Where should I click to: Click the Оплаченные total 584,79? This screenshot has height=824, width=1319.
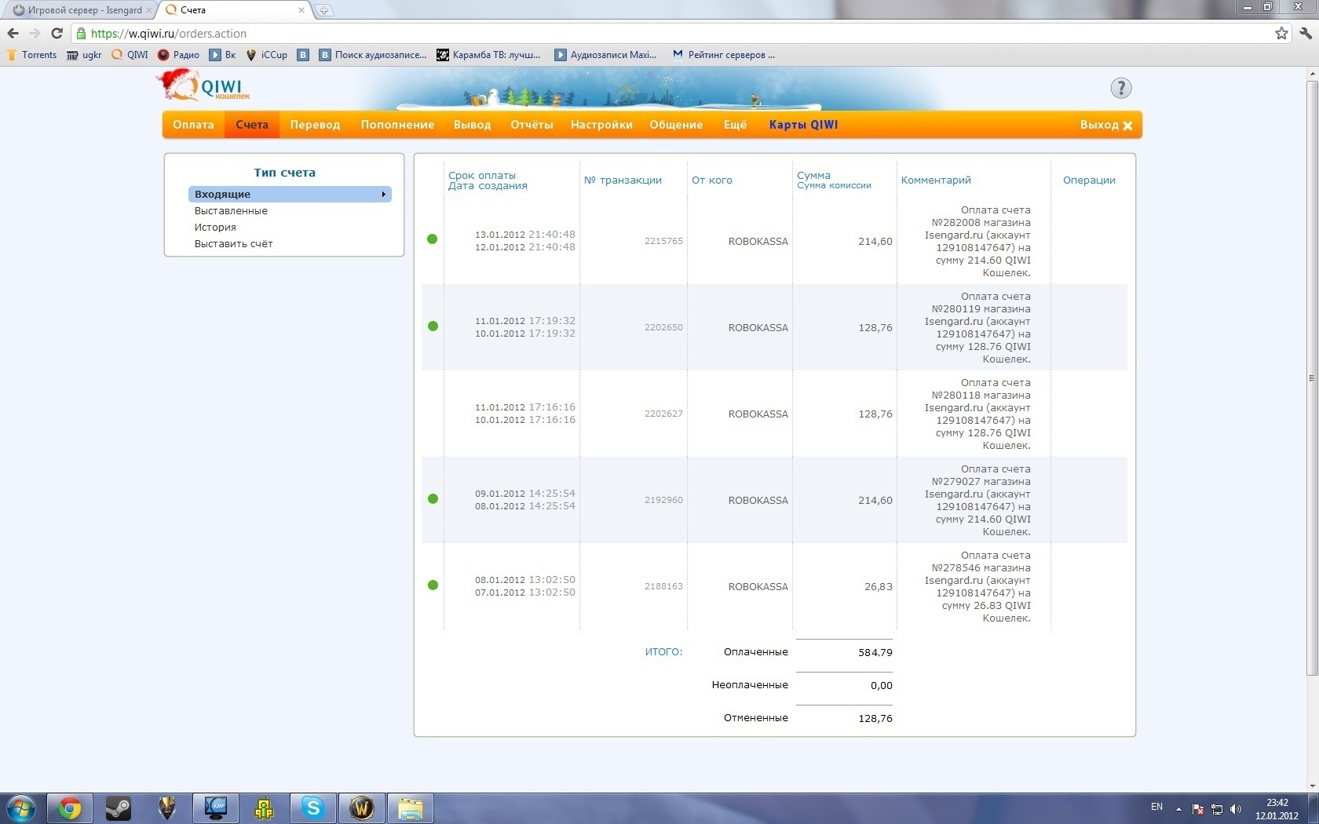(x=875, y=652)
